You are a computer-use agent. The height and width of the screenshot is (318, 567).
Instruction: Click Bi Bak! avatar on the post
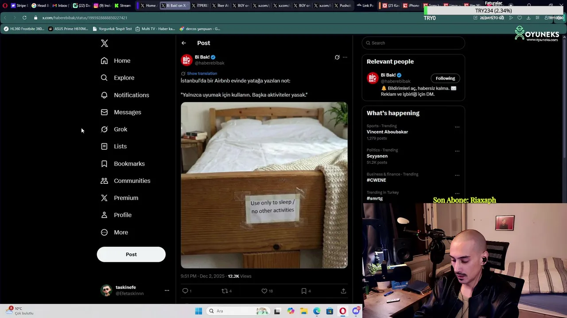[186, 60]
